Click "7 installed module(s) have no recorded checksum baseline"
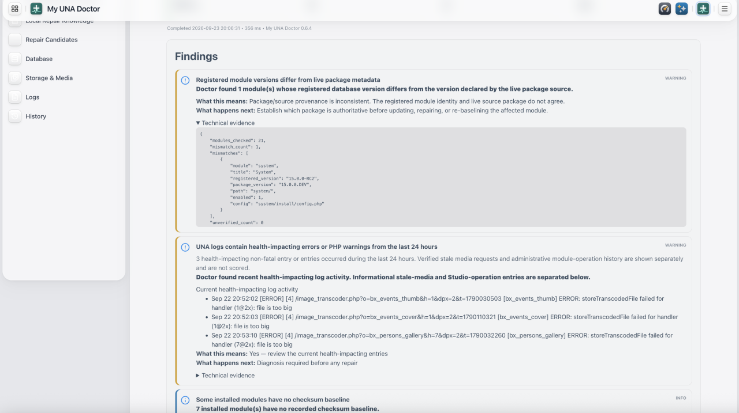739x413 pixels. [288, 408]
